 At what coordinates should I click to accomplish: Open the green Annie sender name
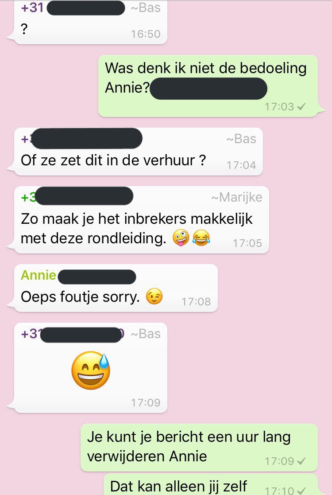pyautogui.click(x=39, y=275)
